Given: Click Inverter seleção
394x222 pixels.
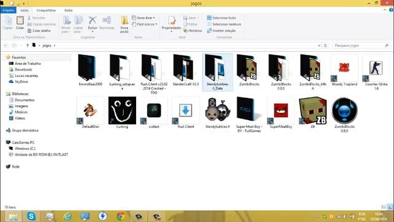Looking at the screenshot, I should (x=221, y=31).
